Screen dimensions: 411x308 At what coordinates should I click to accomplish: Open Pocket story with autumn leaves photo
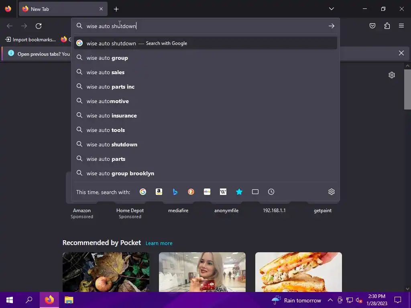106,272
